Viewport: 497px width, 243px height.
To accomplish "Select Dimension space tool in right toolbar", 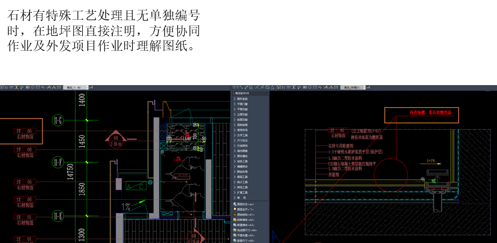I will [293, 88].
